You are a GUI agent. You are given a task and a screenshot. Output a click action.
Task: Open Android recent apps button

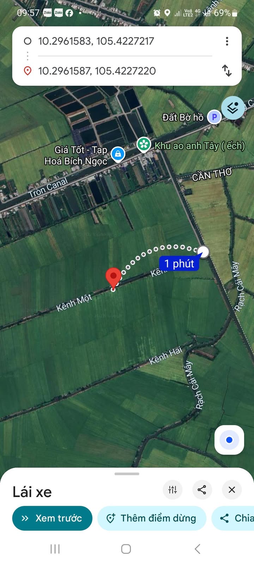(55, 549)
